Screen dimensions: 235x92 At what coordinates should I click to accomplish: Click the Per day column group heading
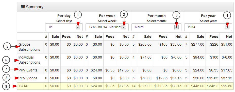pos(64,16)
